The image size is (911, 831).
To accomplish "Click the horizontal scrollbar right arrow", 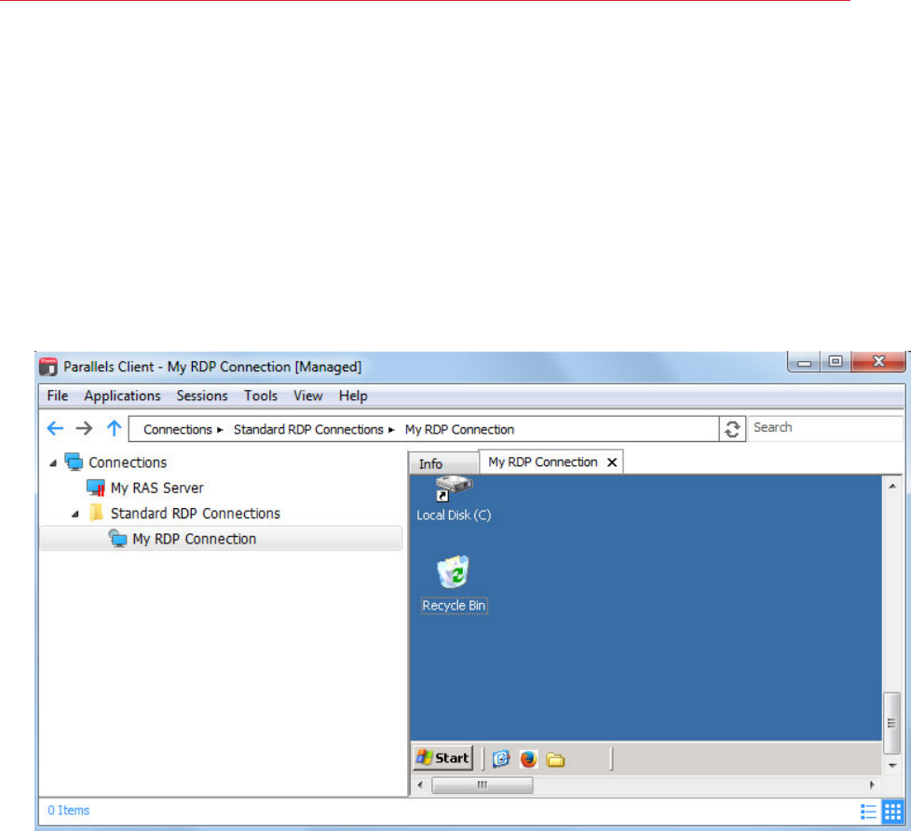I will point(872,785).
